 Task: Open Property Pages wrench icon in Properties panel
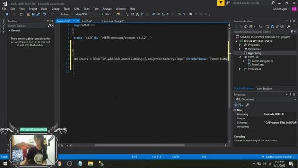pyautogui.click(x=247, y=105)
